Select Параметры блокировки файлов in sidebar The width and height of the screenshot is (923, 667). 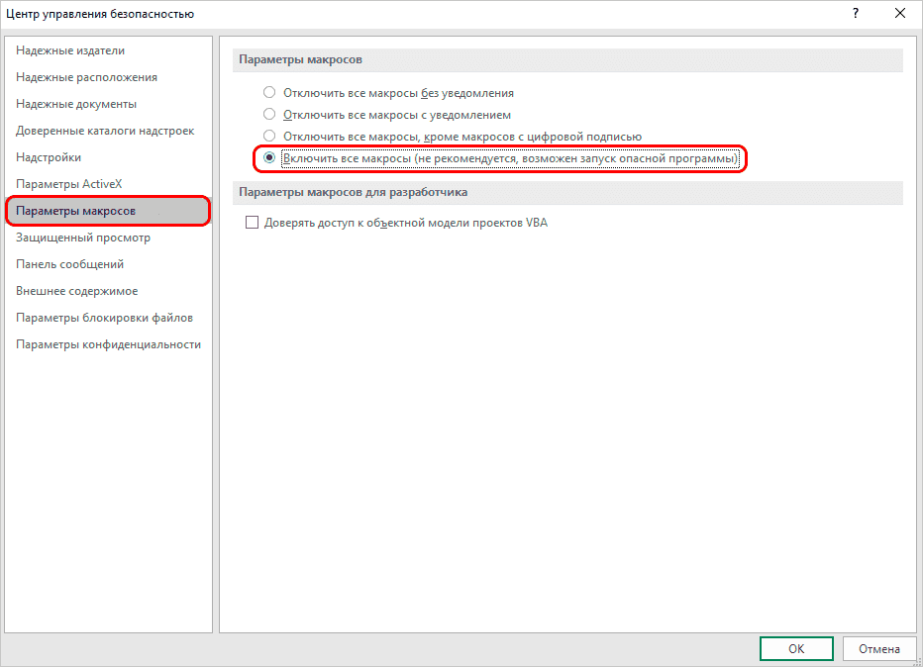(104, 318)
